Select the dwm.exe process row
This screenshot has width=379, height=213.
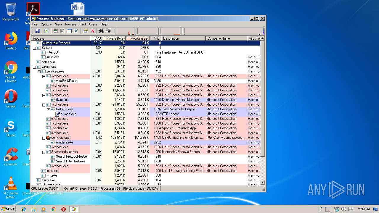click(146, 100)
